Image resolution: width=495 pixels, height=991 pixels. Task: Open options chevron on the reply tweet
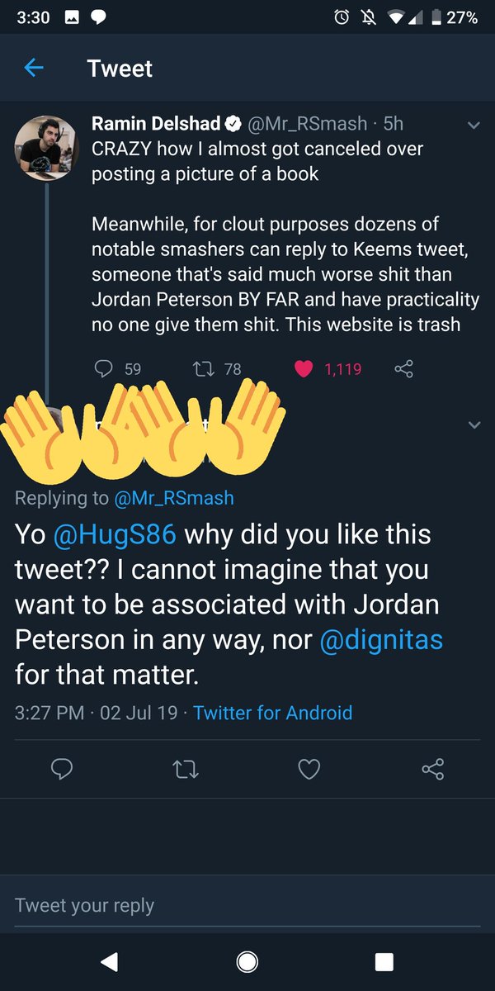pyautogui.click(x=474, y=425)
